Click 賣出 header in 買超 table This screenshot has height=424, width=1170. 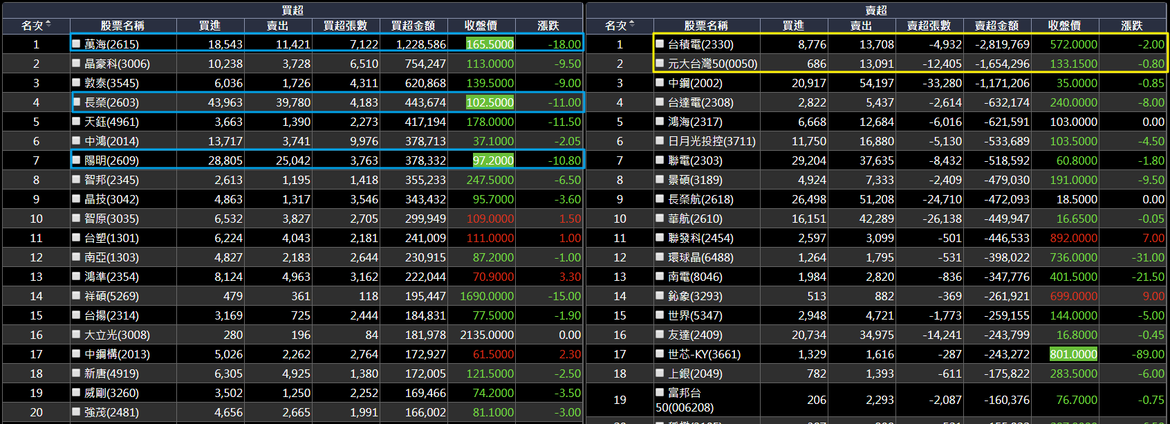pyautogui.click(x=278, y=26)
